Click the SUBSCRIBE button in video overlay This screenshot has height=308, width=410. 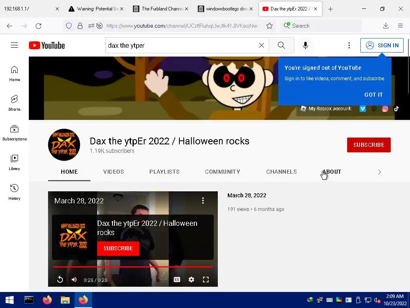click(x=118, y=248)
